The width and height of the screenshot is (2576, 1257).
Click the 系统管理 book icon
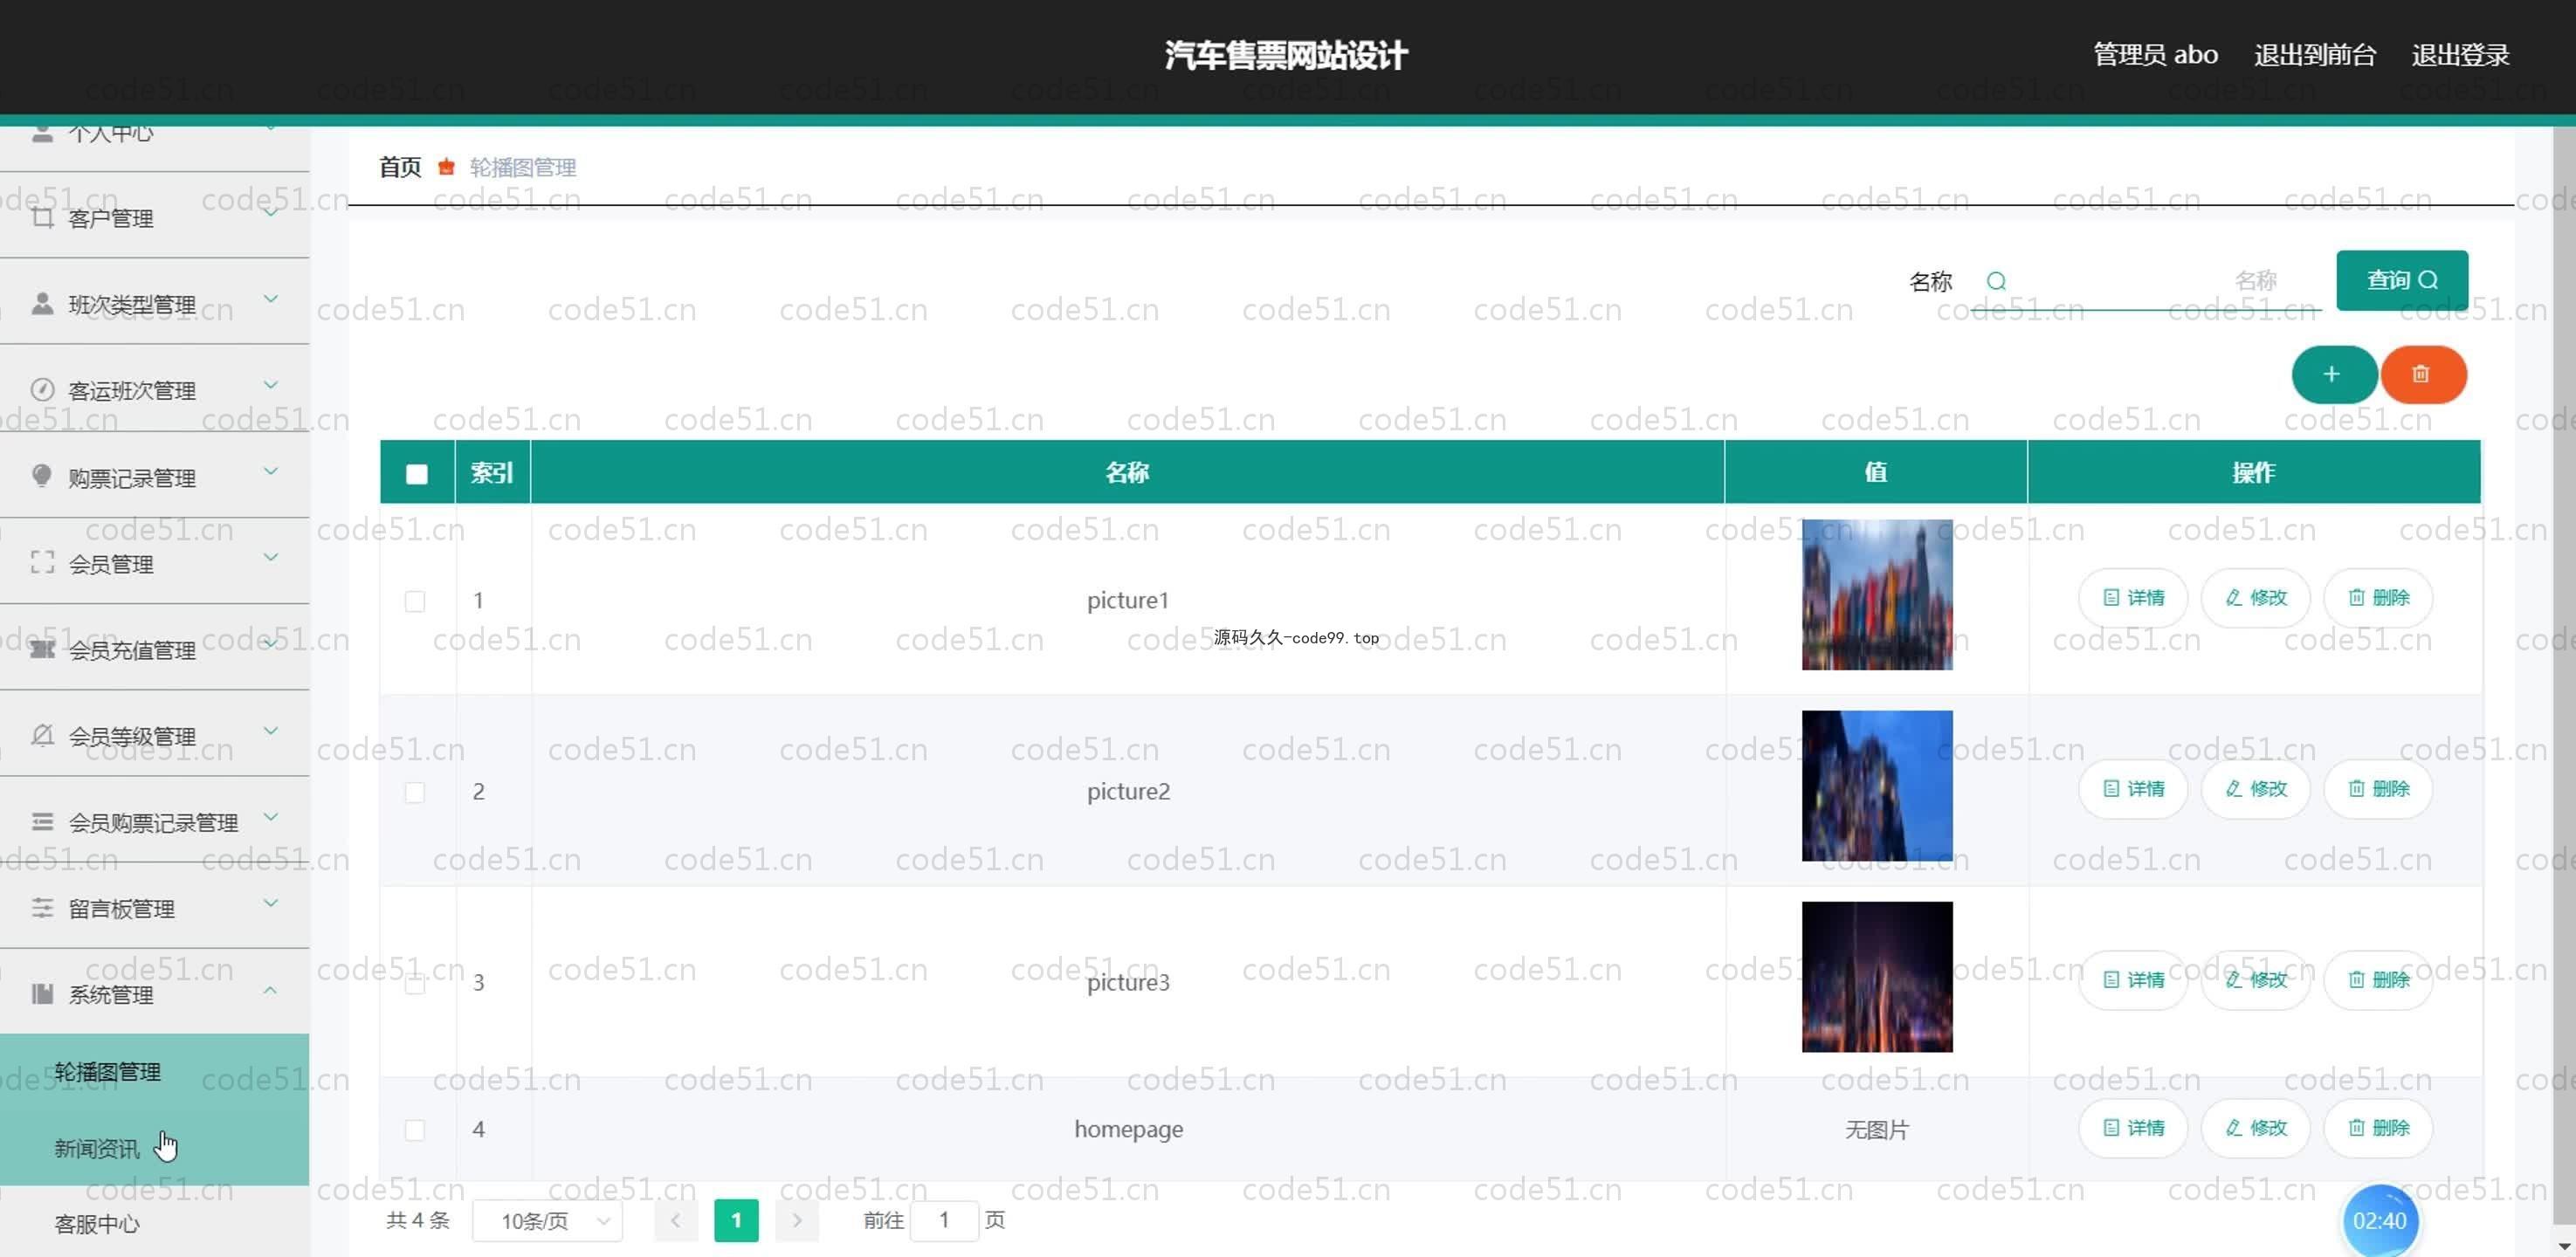(x=42, y=993)
